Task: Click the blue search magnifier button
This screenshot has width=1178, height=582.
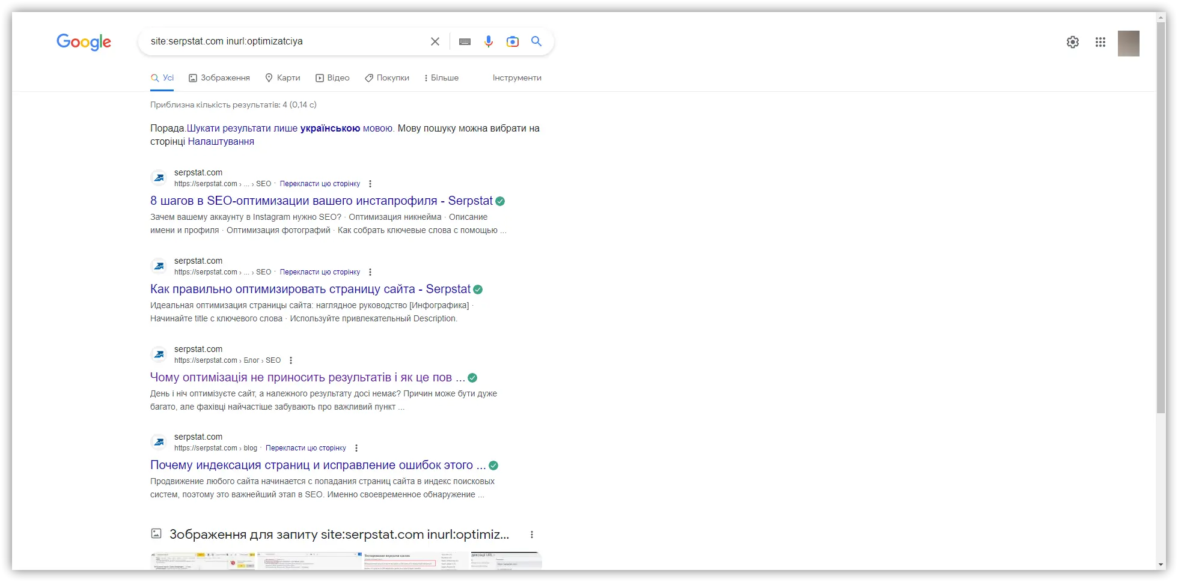Action: point(537,41)
